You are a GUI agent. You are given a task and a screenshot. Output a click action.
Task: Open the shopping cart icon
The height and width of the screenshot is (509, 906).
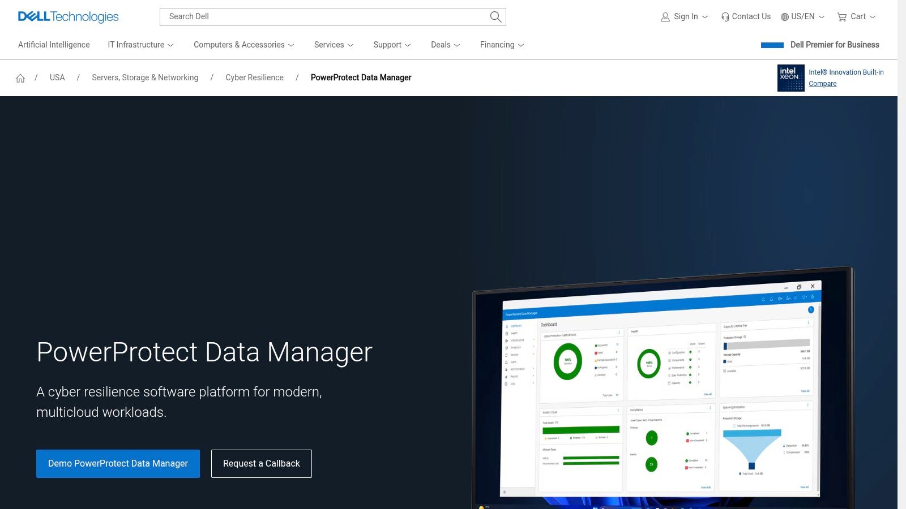[x=842, y=17]
